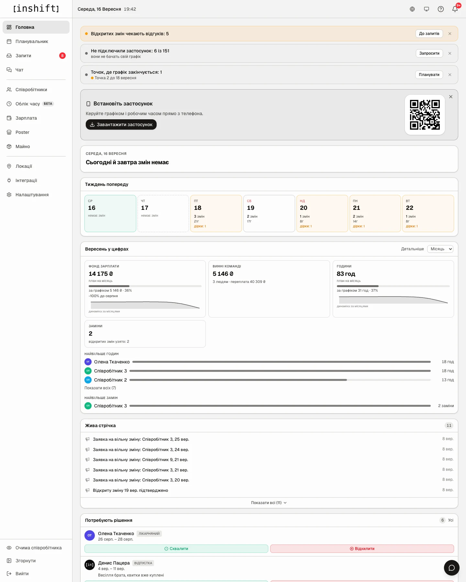Go to Головна in sidebar
Image resolution: width=466 pixels, height=582 pixels.
pos(36,27)
